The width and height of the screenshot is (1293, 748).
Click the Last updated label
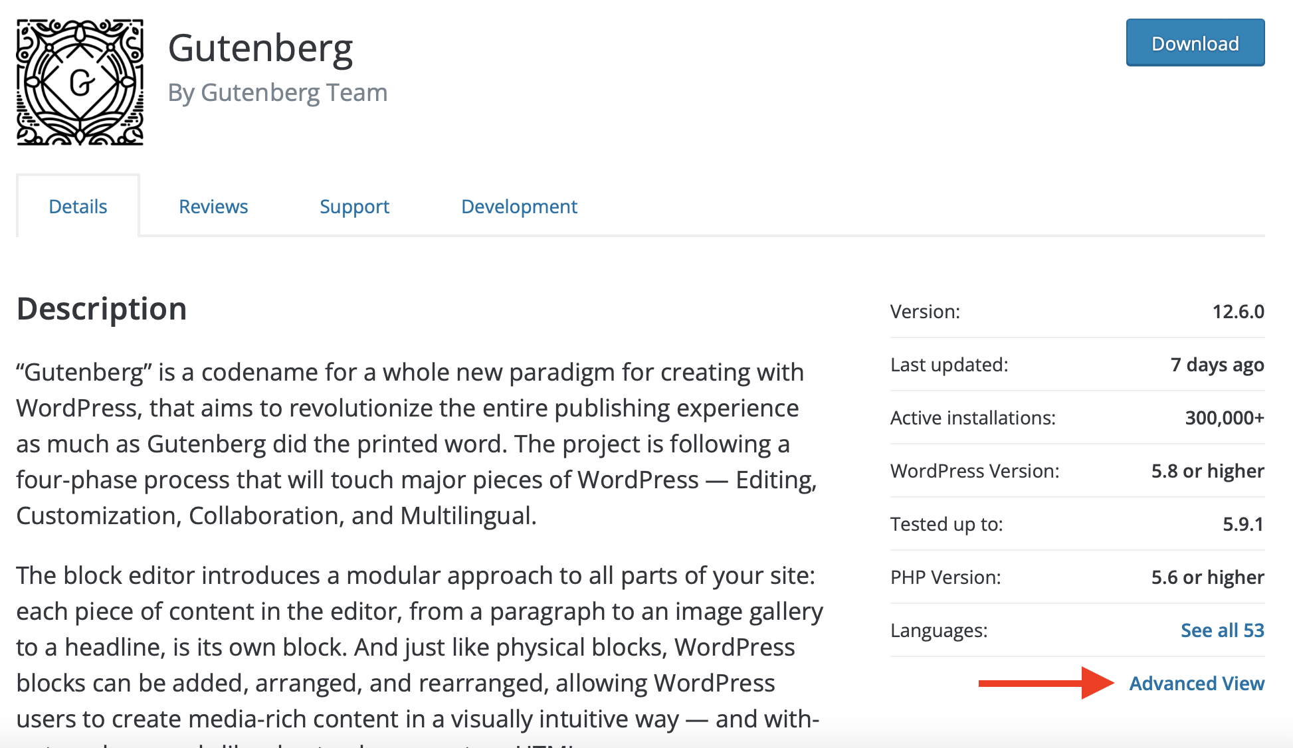(x=949, y=365)
